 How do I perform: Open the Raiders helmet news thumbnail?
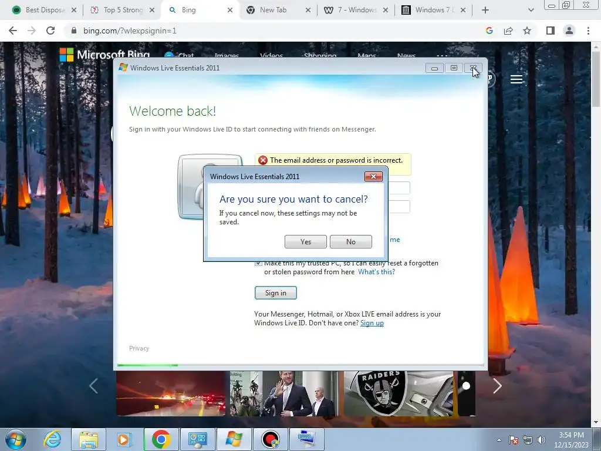click(x=399, y=393)
